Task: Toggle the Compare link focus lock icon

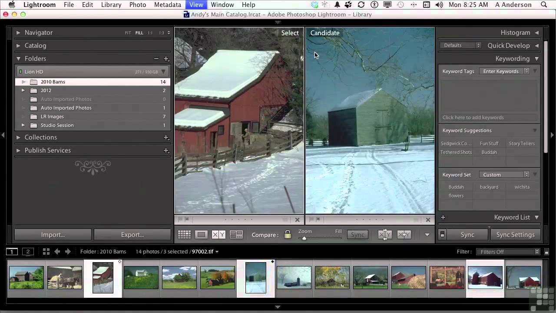Action: [x=288, y=235]
